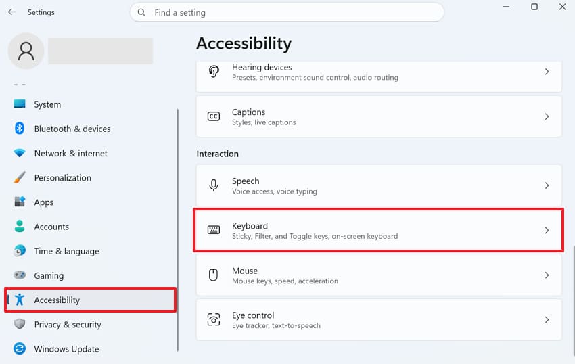Image resolution: width=575 pixels, height=364 pixels.
Task: Click the 'Styles, live captions' description
Action: (x=264, y=122)
